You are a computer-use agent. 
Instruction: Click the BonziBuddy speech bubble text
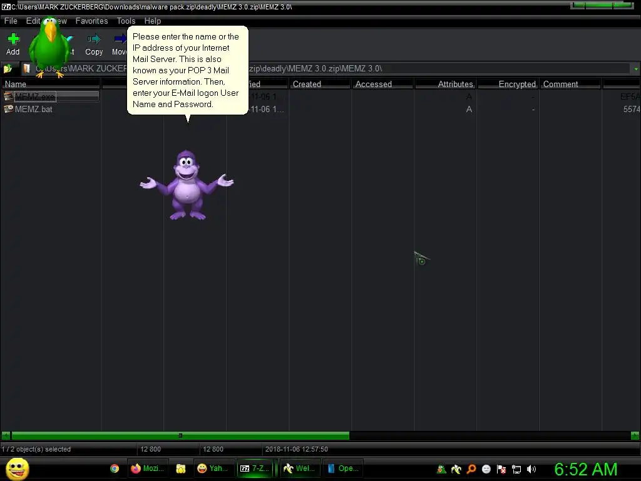[x=185, y=70]
